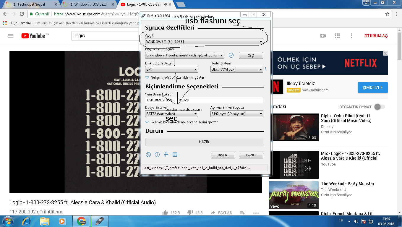Click the www.netflix.com ad link
The width and height of the screenshot is (402, 227).
pos(315,90)
